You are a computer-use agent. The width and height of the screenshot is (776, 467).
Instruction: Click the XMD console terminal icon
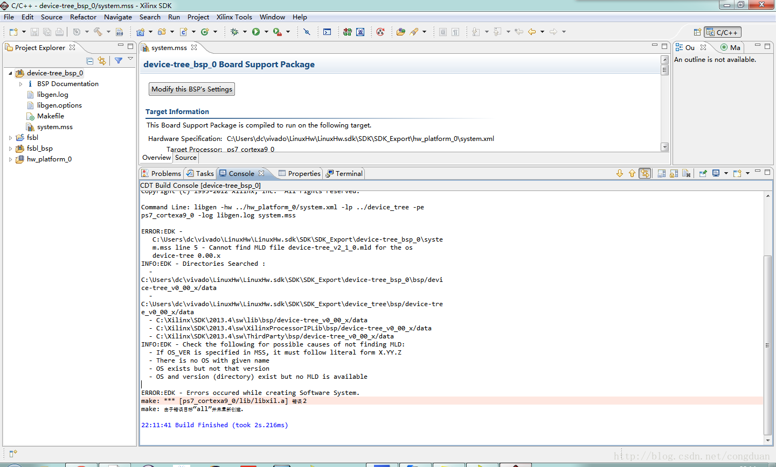pyautogui.click(x=327, y=32)
